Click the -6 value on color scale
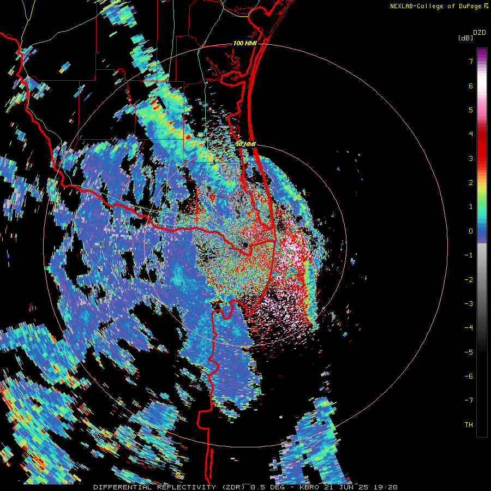The width and height of the screenshot is (491, 491). 469,376
